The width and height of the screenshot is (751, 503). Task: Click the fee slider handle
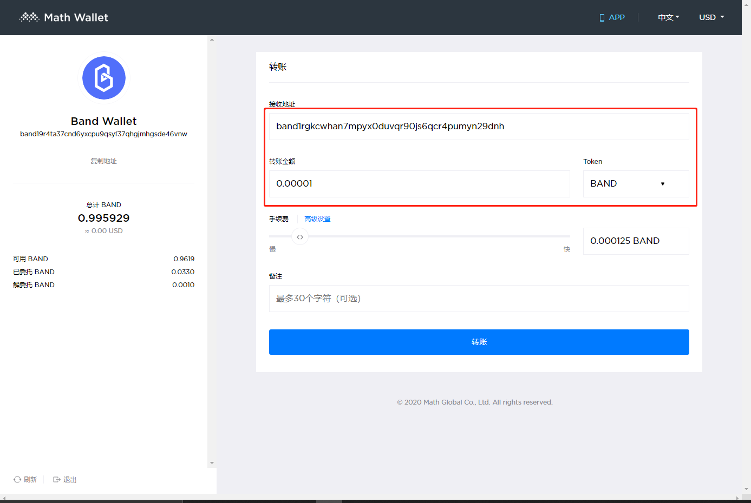[300, 237]
